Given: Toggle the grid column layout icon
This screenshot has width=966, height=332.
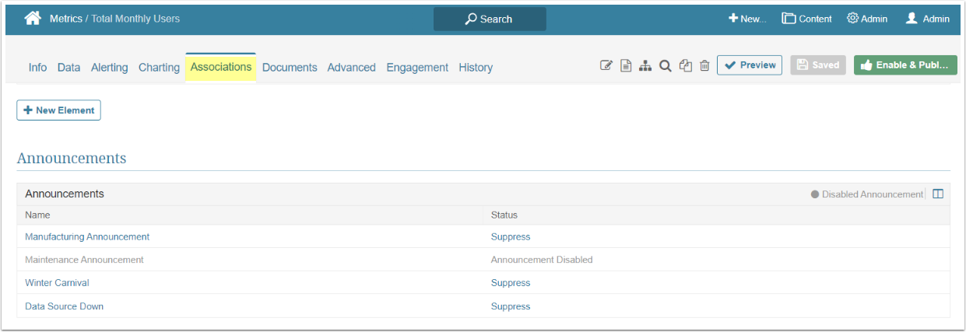Looking at the screenshot, I should tap(938, 194).
